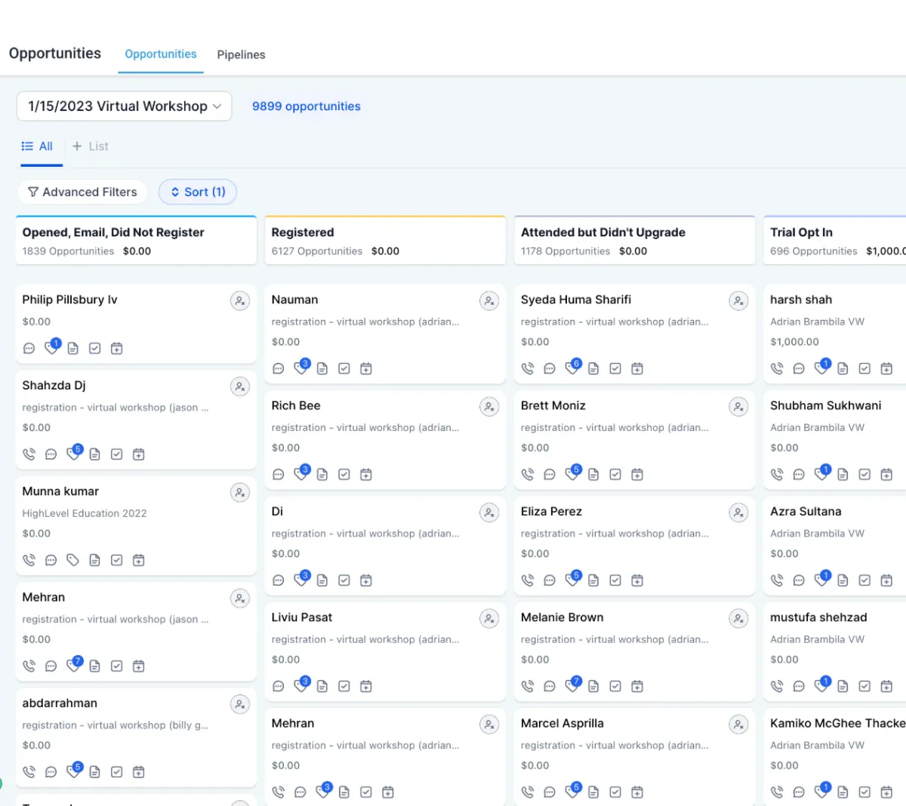This screenshot has height=806, width=906.
Task: Click the task checkbox icon on Melanie Brown card
Action: click(x=615, y=687)
